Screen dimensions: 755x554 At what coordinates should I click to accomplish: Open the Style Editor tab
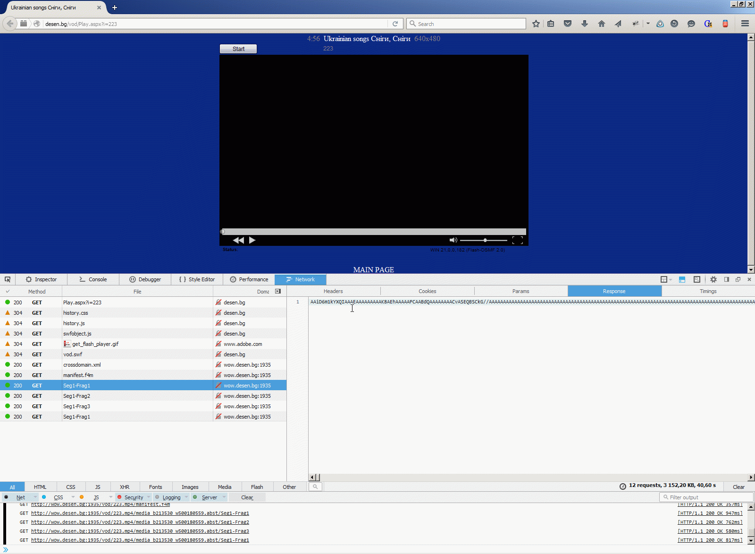coord(197,279)
